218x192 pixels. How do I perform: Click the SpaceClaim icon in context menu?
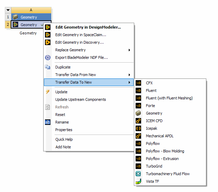(48, 35)
